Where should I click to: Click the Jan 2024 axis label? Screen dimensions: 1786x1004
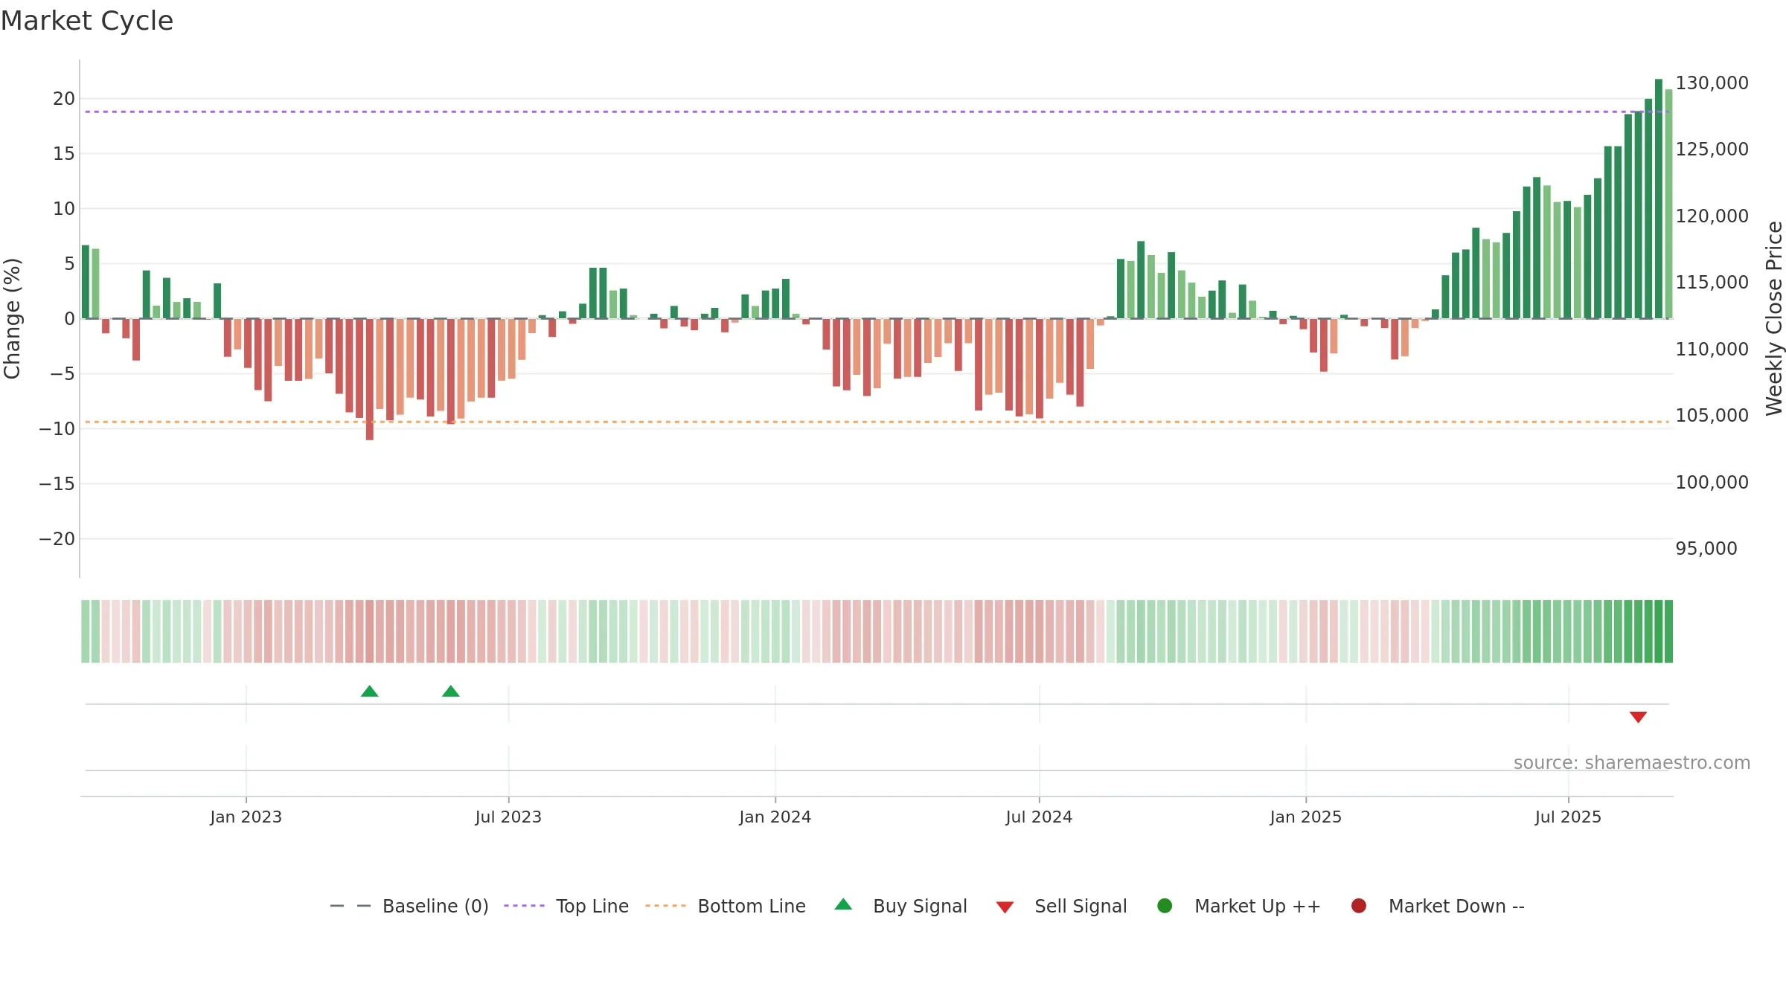tap(775, 817)
